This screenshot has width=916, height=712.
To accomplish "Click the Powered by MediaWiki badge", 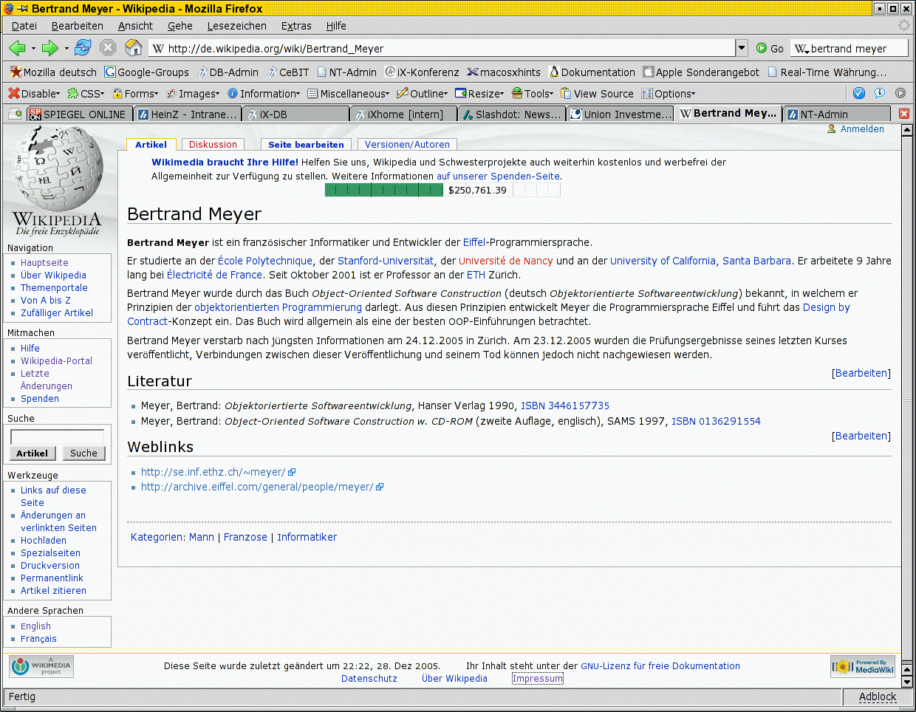I will [x=863, y=667].
